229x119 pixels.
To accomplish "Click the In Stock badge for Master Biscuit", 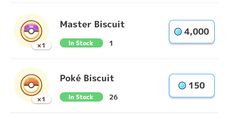I will point(81,43).
